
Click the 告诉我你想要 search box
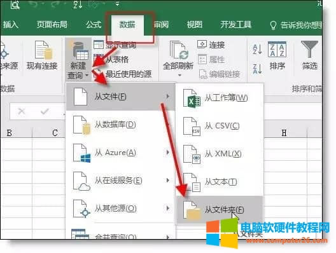[296, 25]
